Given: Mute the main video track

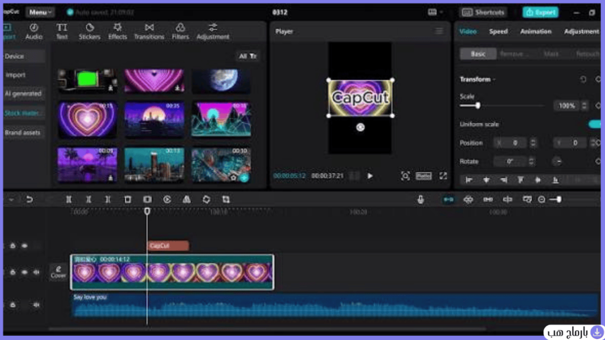Looking at the screenshot, I should pyautogui.click(x=36, y=272).
